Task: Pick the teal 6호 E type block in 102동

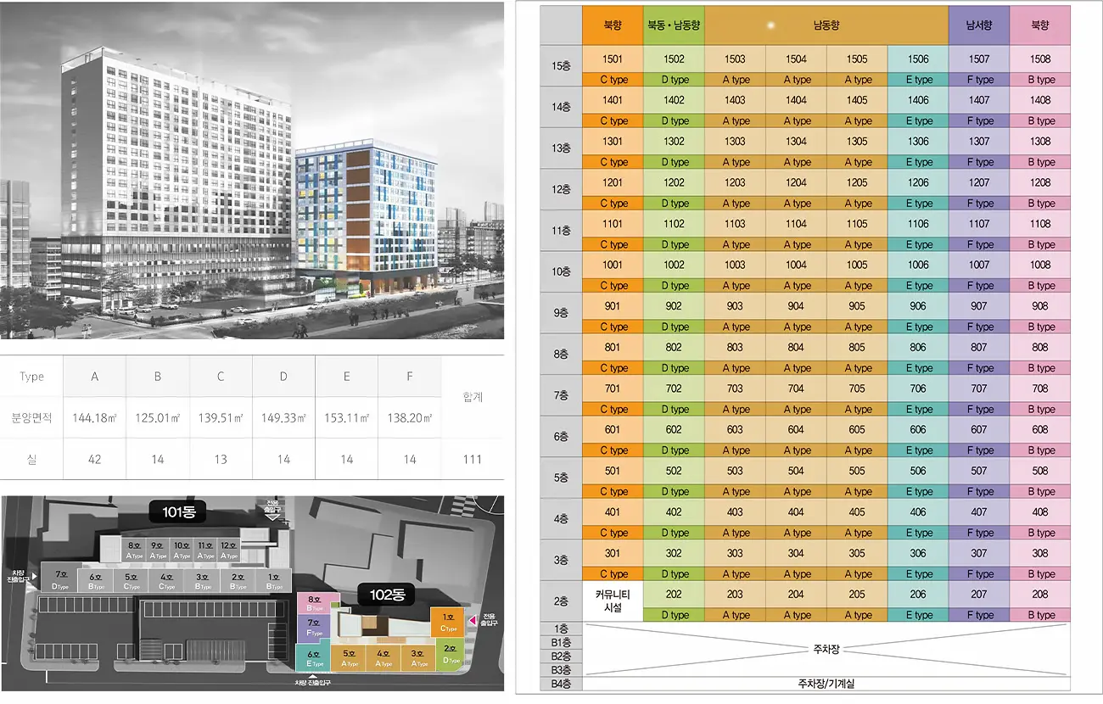Action: pyautogui.click(x=313, y=658)
